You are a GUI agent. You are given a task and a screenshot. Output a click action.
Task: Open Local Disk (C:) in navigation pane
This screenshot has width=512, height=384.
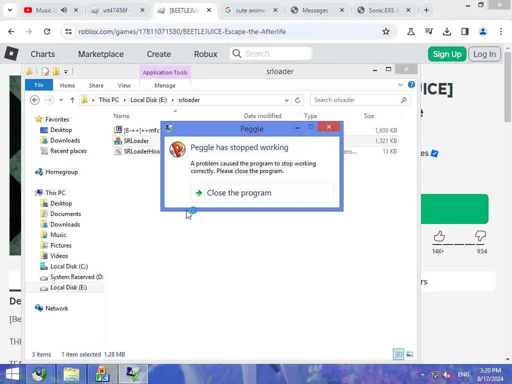point(69,266)
